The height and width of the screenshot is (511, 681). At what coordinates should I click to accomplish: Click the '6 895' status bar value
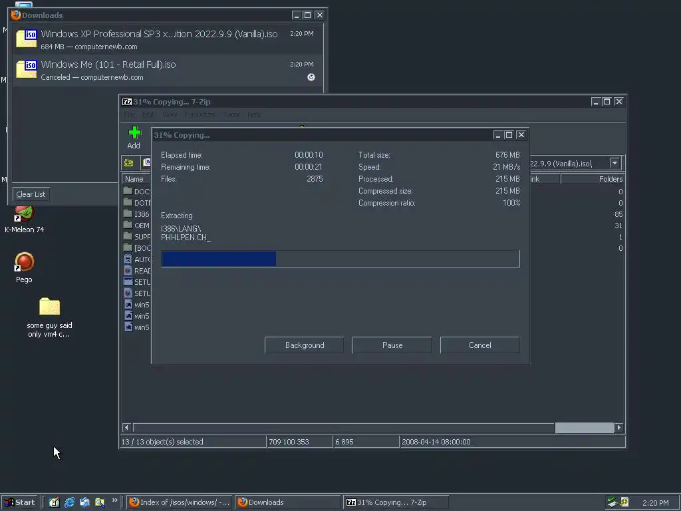tap(344, 442)
